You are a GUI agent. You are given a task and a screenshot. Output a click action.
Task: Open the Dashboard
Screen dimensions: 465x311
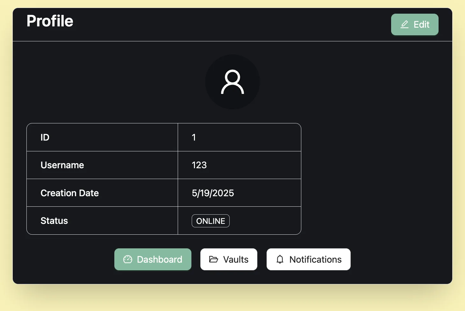(x=153, y=259)
